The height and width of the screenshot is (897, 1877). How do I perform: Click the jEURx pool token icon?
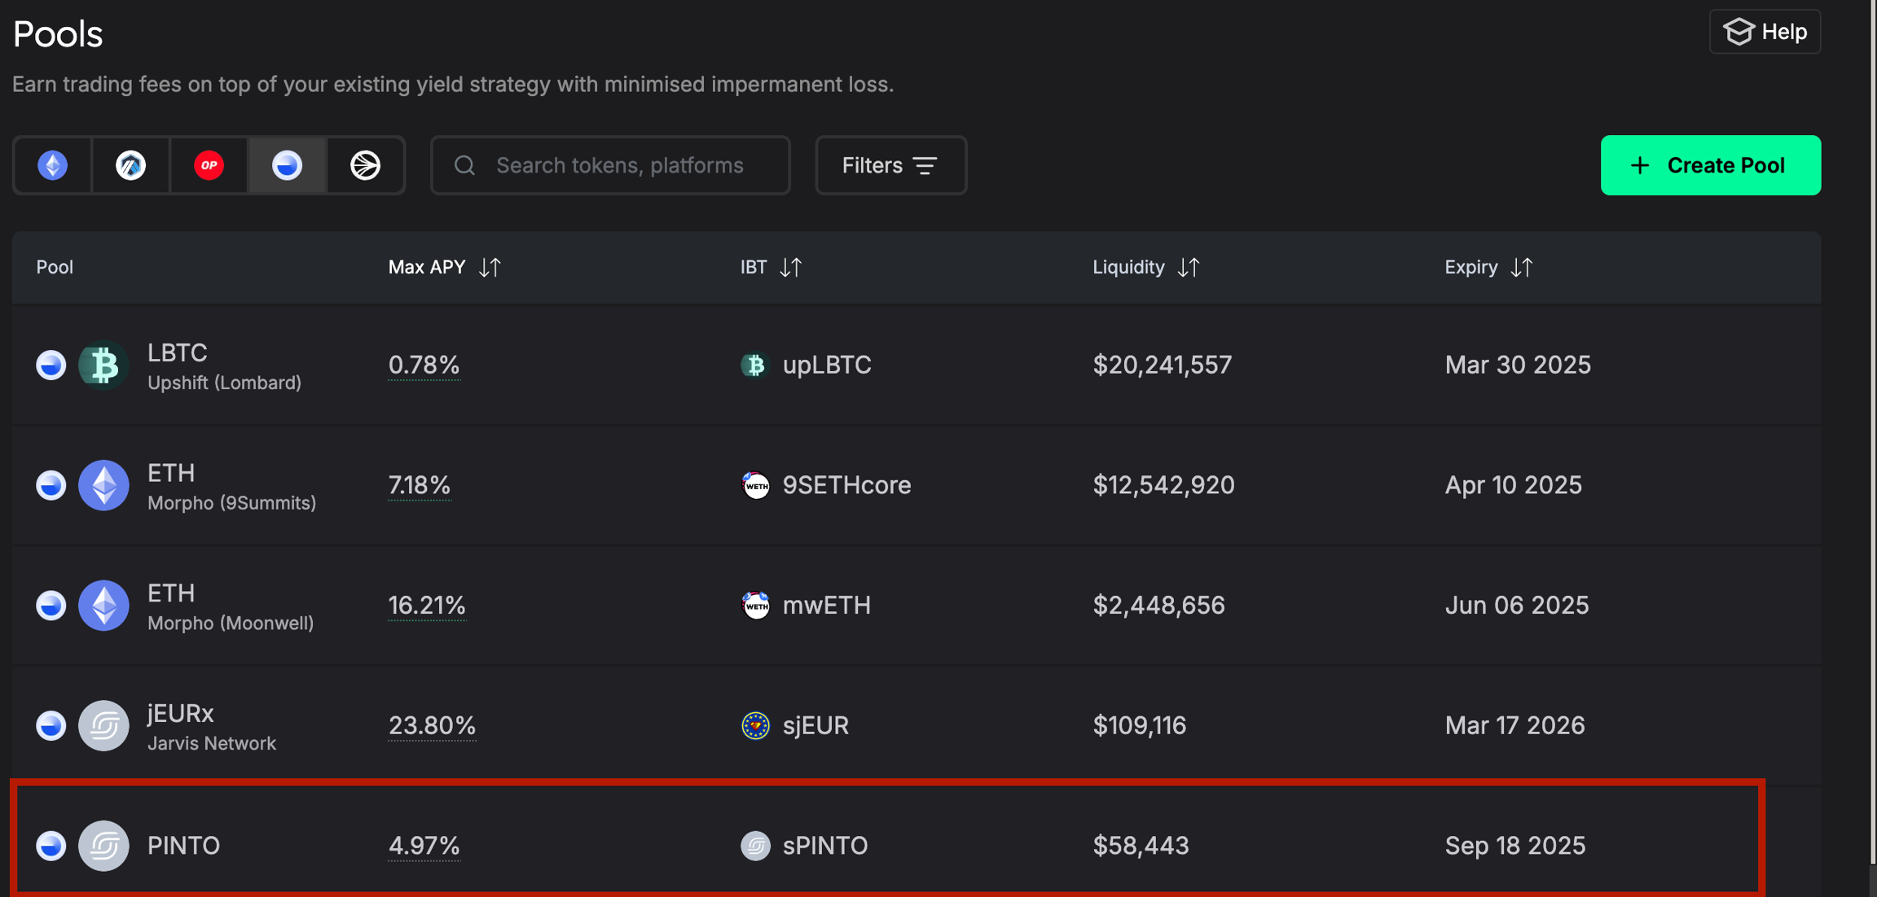coord(103,725)
